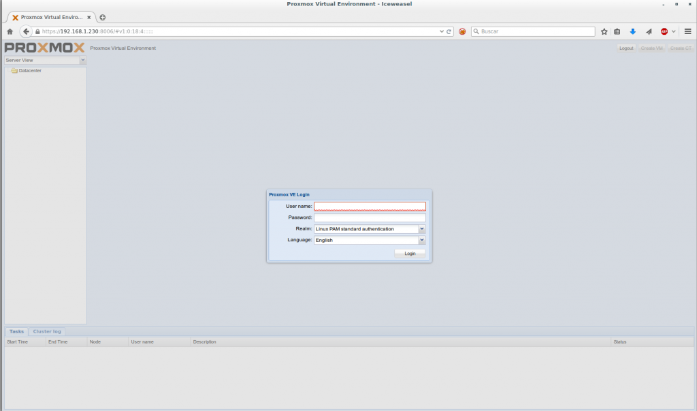697x411 pixels.
Task: Click the browser Home icon
Action: [10, 31]
